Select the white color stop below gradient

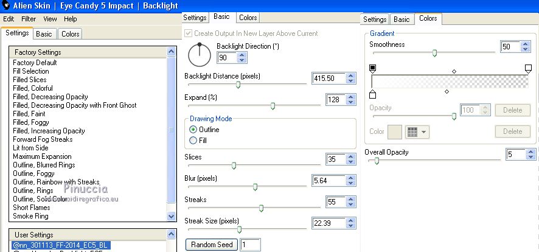(373, 94)
